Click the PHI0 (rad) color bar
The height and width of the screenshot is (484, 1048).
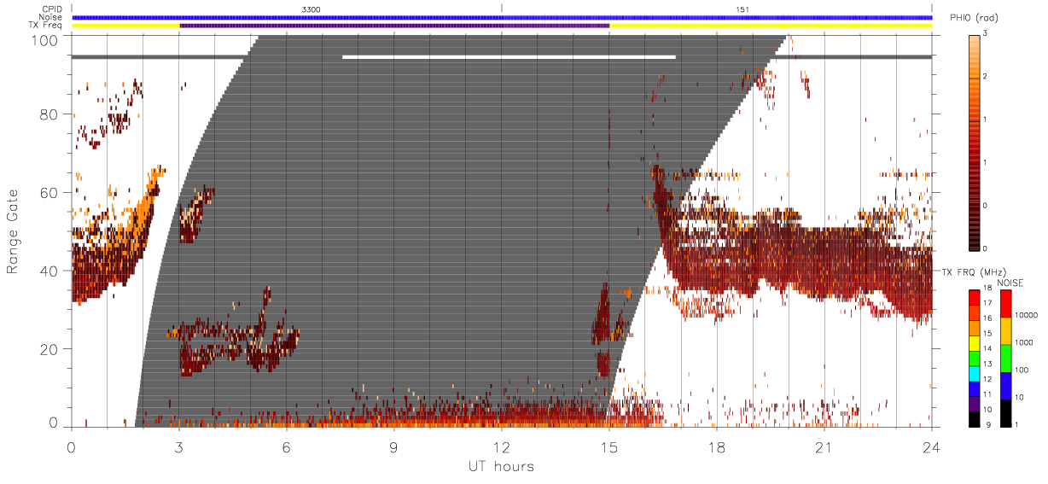pyautogui.click(x=974, y=142)
